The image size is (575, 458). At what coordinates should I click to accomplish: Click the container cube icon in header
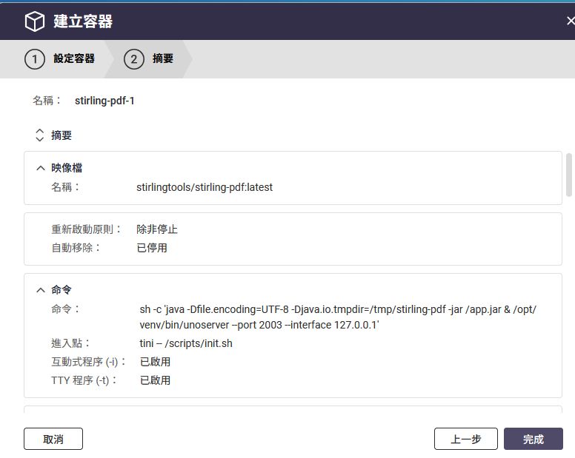click(x=35, y=21)
